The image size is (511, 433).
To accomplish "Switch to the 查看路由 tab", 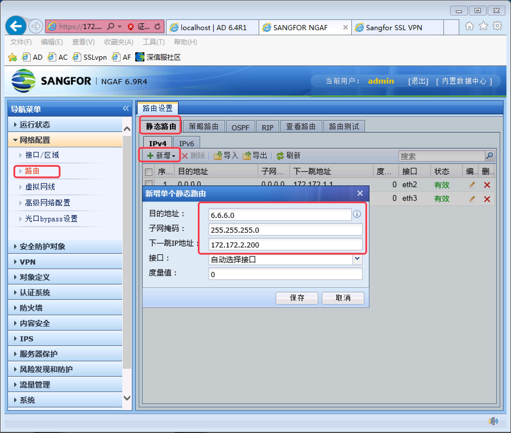I will (x=301, y=127).
